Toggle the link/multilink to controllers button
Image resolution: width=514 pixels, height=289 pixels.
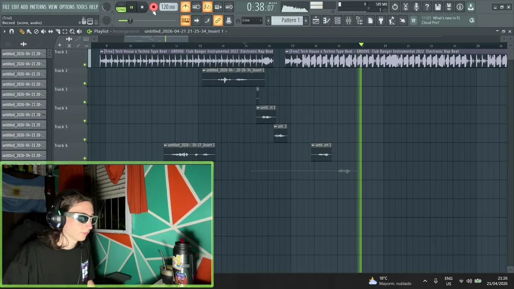tap(218, 20)
